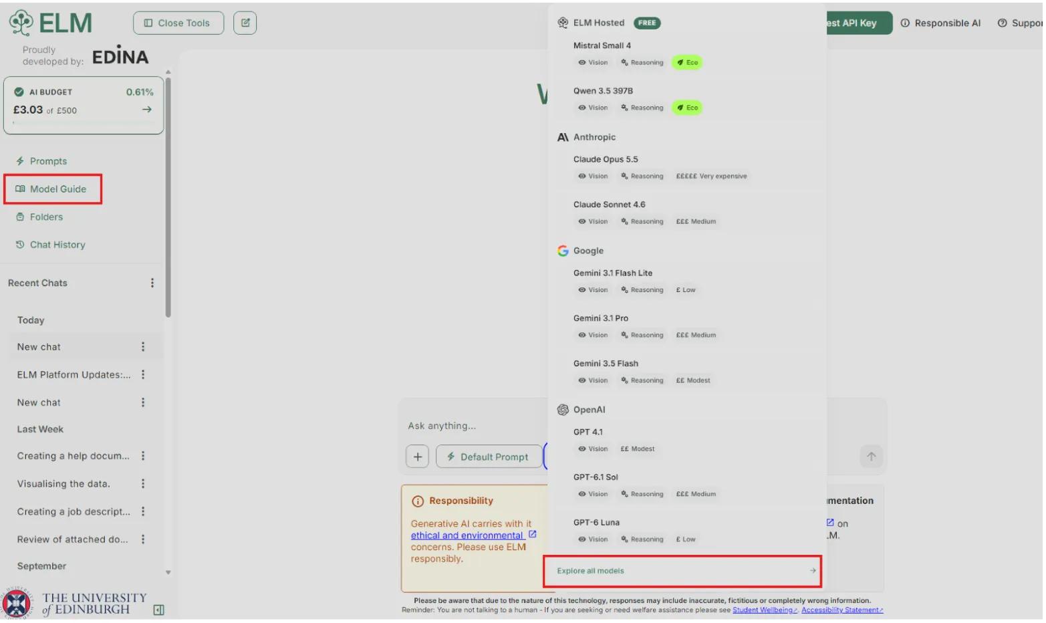Open the AI Budget arrow
The image size is (1046, 623).
[147, 110]
